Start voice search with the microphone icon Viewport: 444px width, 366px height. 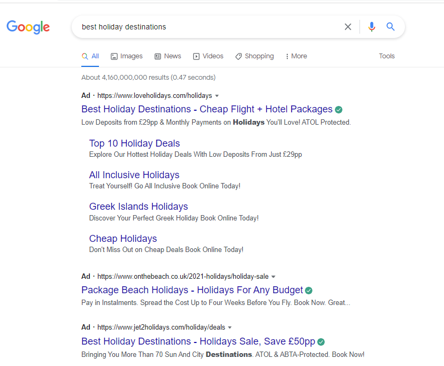pyautogui.click(x=371, y=27)
